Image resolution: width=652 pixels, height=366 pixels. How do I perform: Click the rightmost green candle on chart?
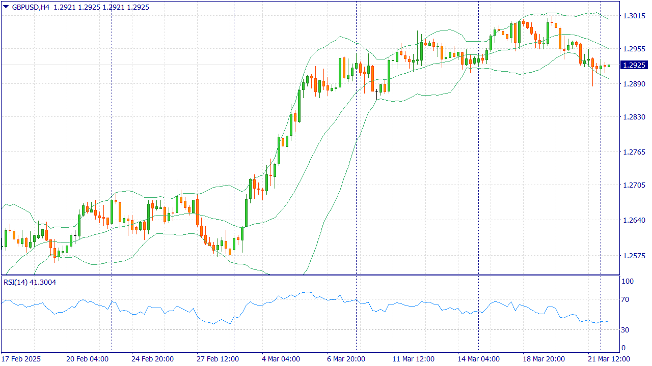pyautogui.click(x=609, y=66)
